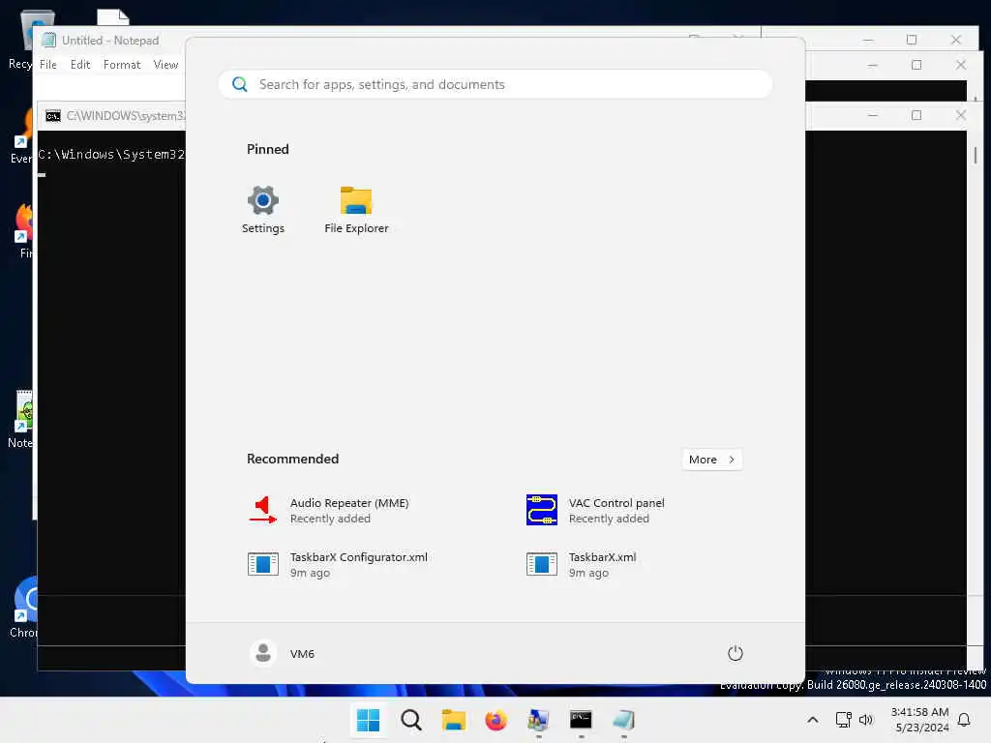
Task: Open the Recycle Bin desktop icon
Action: point(21,38)
